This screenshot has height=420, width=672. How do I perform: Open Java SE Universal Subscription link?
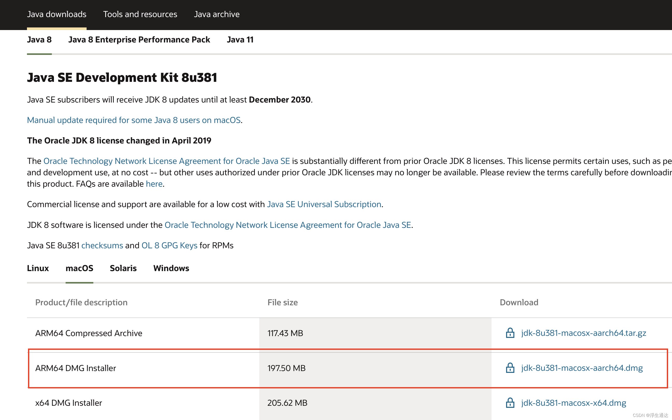324,204
